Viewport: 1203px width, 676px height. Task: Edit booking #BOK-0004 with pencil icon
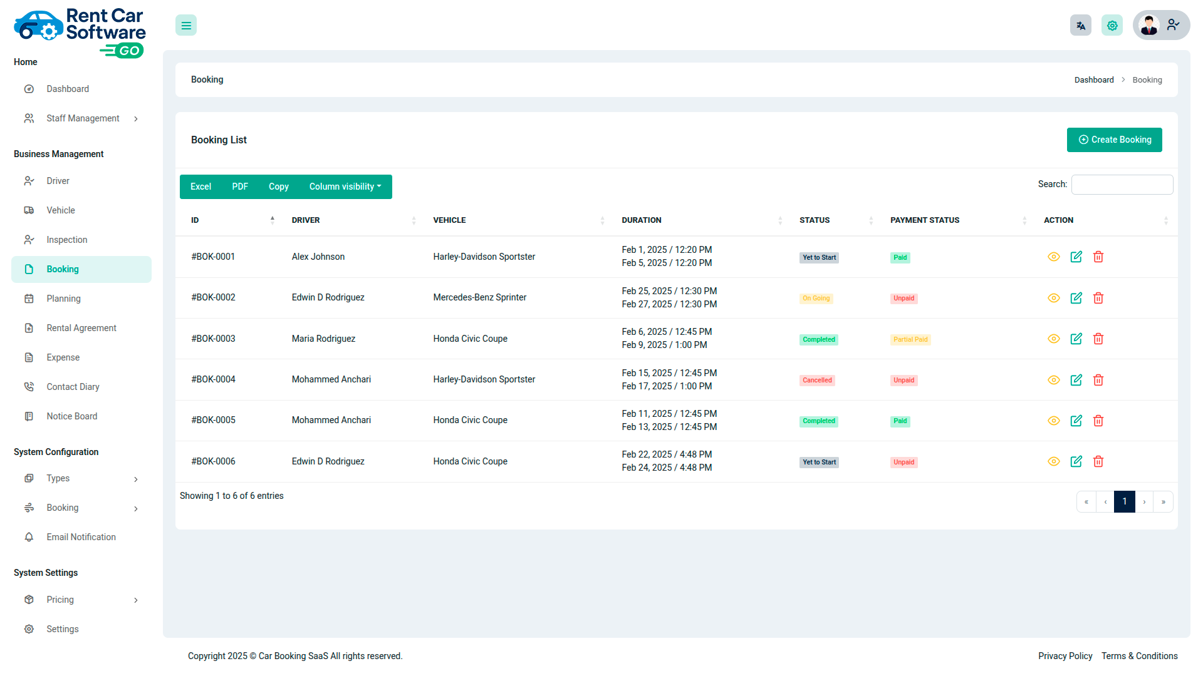coord(1076,380)
